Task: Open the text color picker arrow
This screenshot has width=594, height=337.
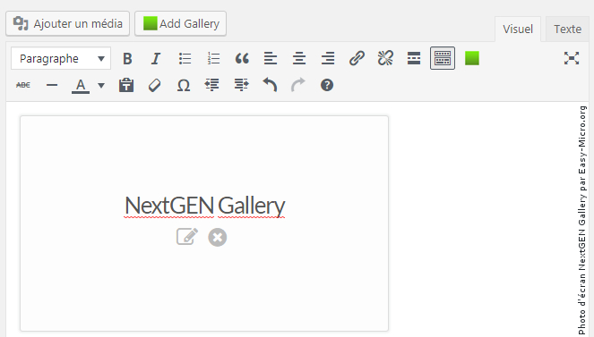Action: coord(101,86)
